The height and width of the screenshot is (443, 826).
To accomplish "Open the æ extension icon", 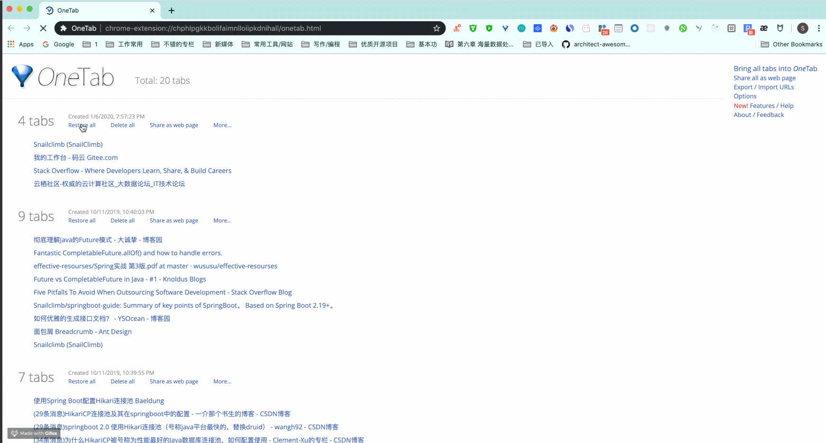I will click(x=764, y=28).
